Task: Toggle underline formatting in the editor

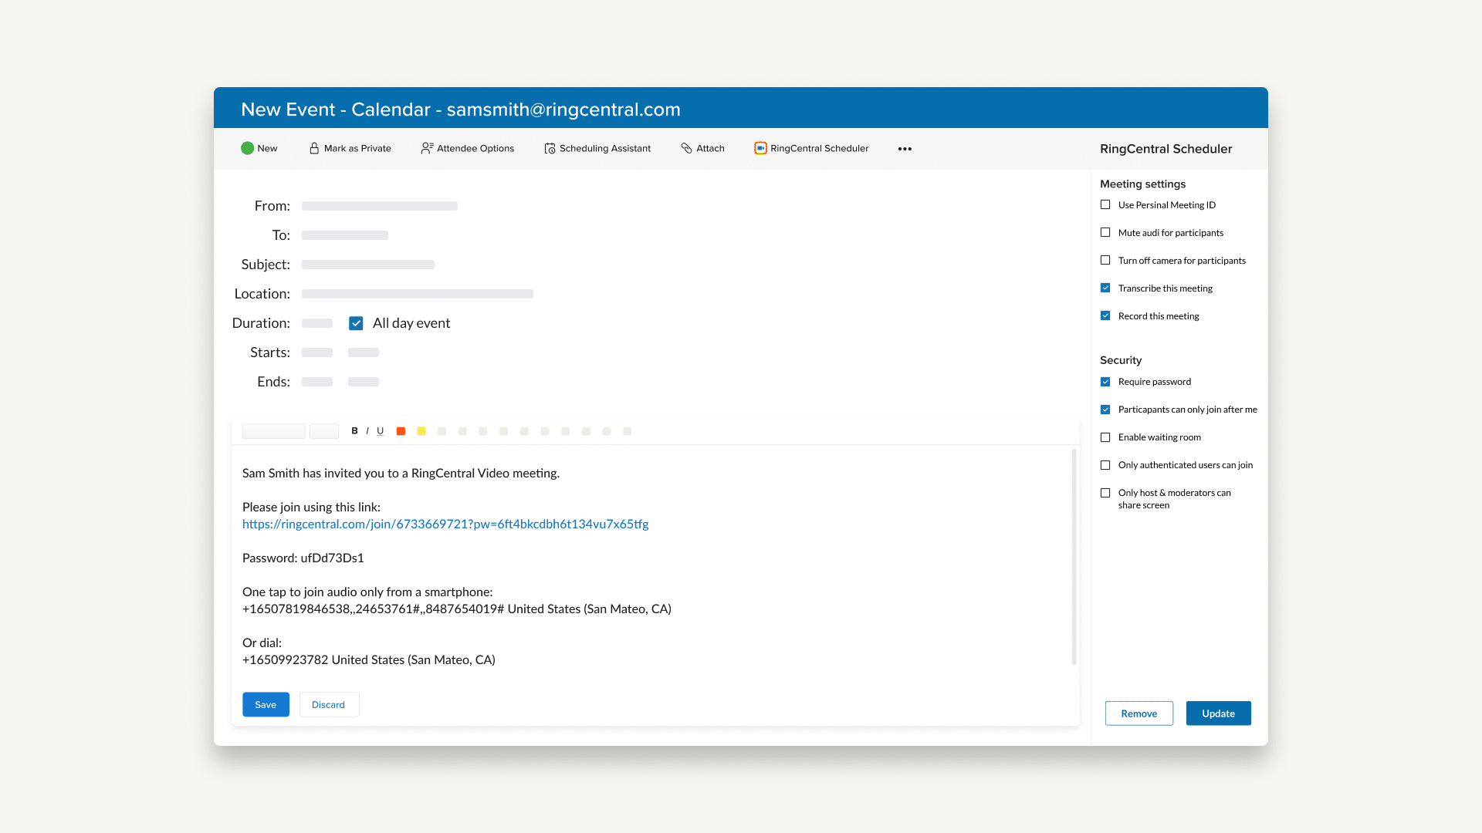Action: (380, 431)
